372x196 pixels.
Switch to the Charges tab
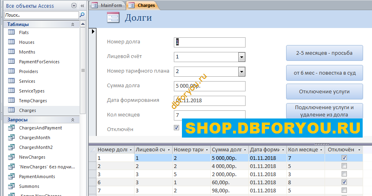(143, 5)
